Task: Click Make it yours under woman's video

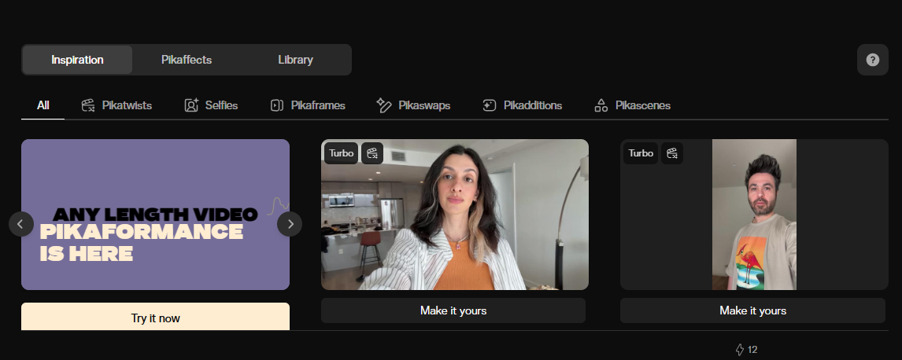Action: coord(453,310)
